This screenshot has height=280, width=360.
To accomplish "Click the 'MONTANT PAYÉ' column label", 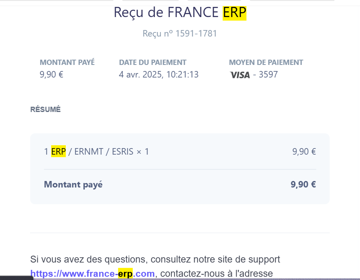I will pos(67,62).
